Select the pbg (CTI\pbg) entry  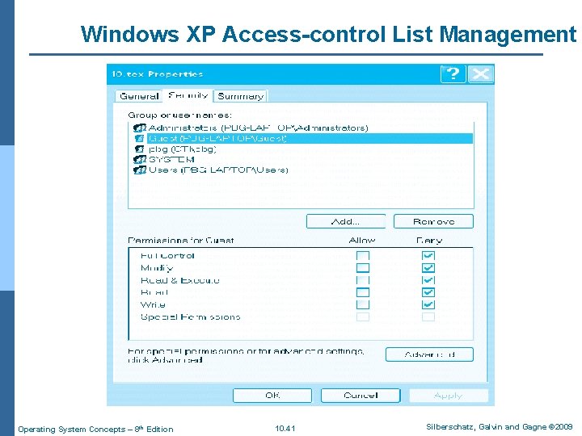(182, 149)
